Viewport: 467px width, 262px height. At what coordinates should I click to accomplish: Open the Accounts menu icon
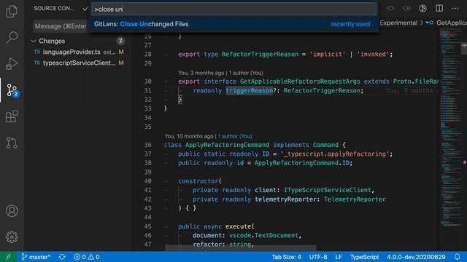tap(12, 211)
